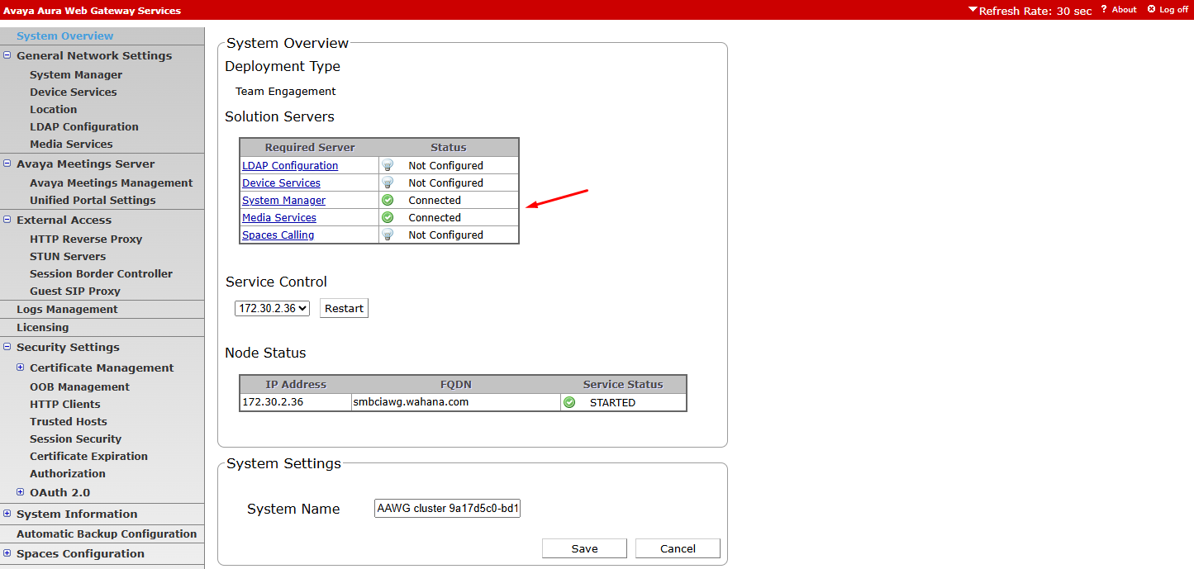The height and width of the screenshot is (569, 1194).
Task: Restart the selected service node
Action: coord(344,308)
